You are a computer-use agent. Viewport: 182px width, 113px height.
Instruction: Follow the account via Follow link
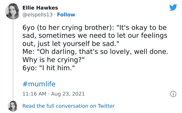(x=66, y=15)
